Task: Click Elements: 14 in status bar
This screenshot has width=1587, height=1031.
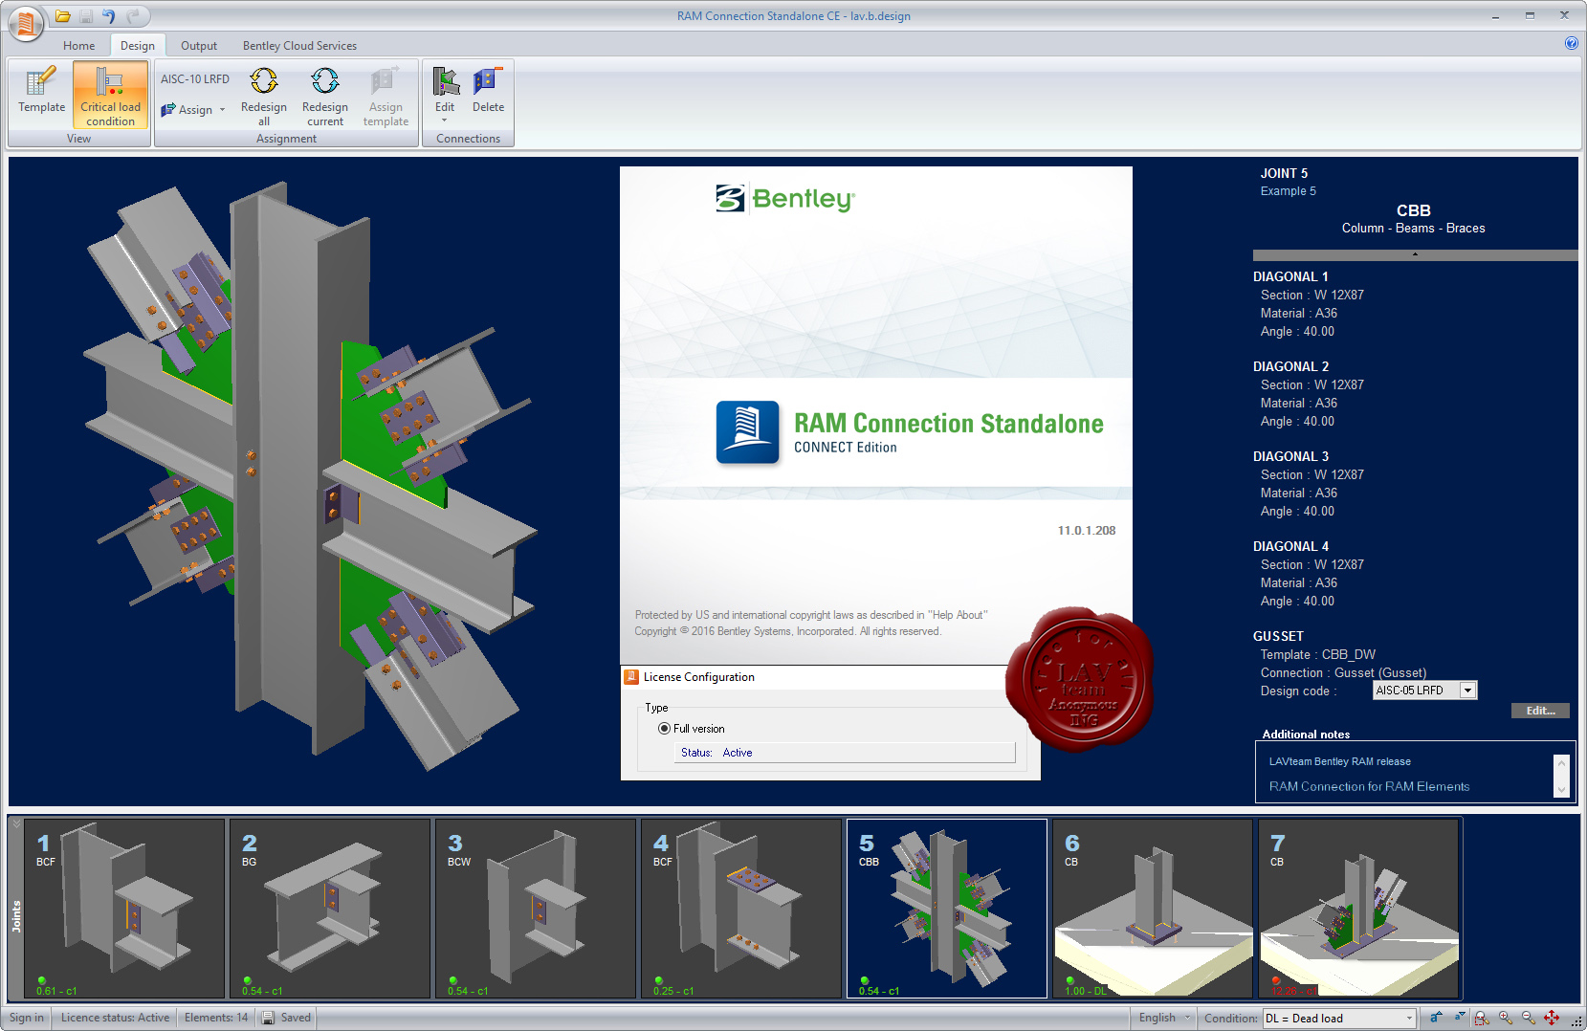Action: [x=216, y=1018]
